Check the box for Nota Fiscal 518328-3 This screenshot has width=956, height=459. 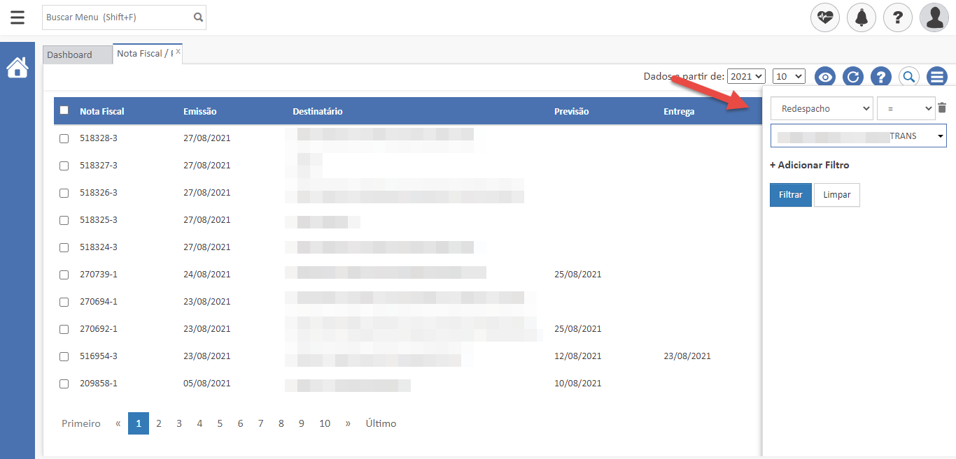pyautogui.click(x=64, y=139)
